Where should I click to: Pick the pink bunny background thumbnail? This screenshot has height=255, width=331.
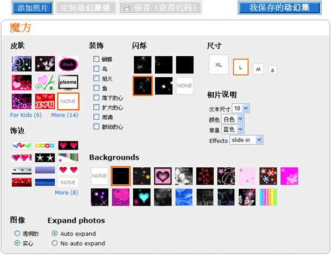[121, 197]
